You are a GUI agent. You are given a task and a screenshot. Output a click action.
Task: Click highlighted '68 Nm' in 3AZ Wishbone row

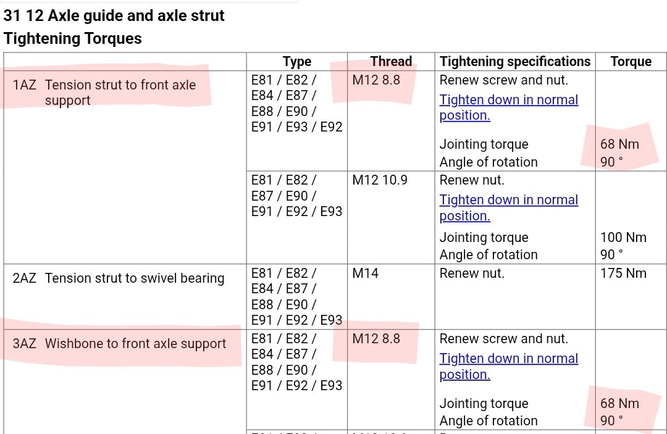click(x=619, y=403)
